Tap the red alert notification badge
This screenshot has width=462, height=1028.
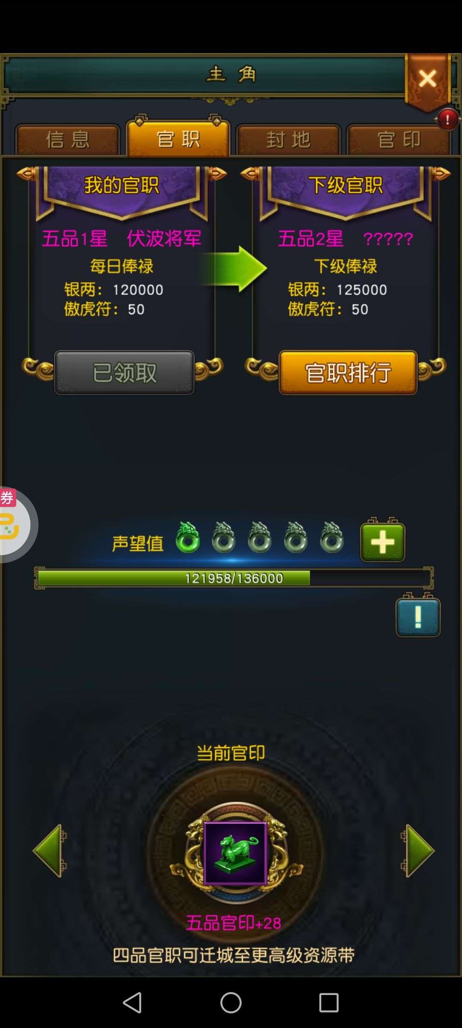(x=447, y=120)
